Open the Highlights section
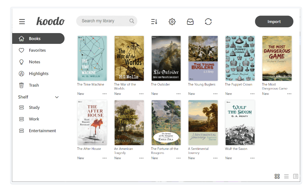The image size is (306, 188). tap(38, 74)
